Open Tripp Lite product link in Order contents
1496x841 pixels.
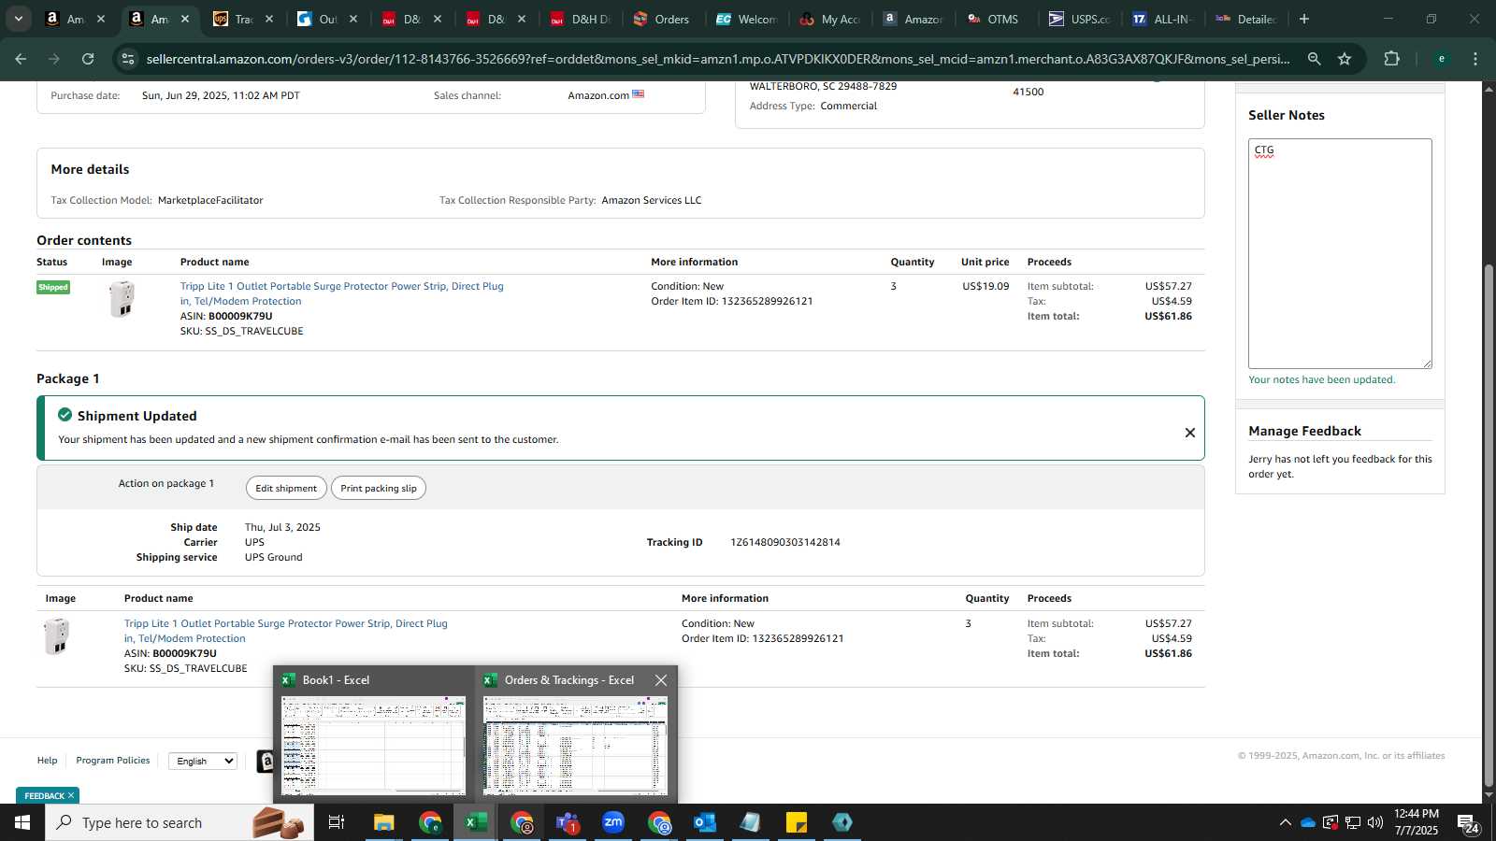tap(341, 293)
